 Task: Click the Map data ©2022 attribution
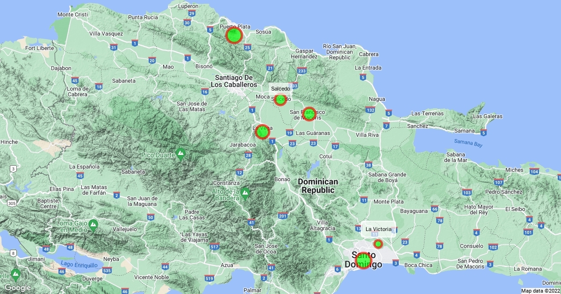coord(540,291)
